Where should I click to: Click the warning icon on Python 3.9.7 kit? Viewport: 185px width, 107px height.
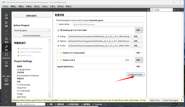click(x=61, y=53)
